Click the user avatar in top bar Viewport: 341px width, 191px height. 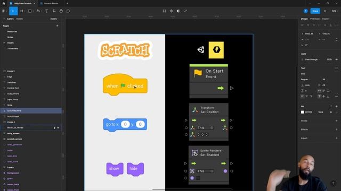(x=305, y=11)
